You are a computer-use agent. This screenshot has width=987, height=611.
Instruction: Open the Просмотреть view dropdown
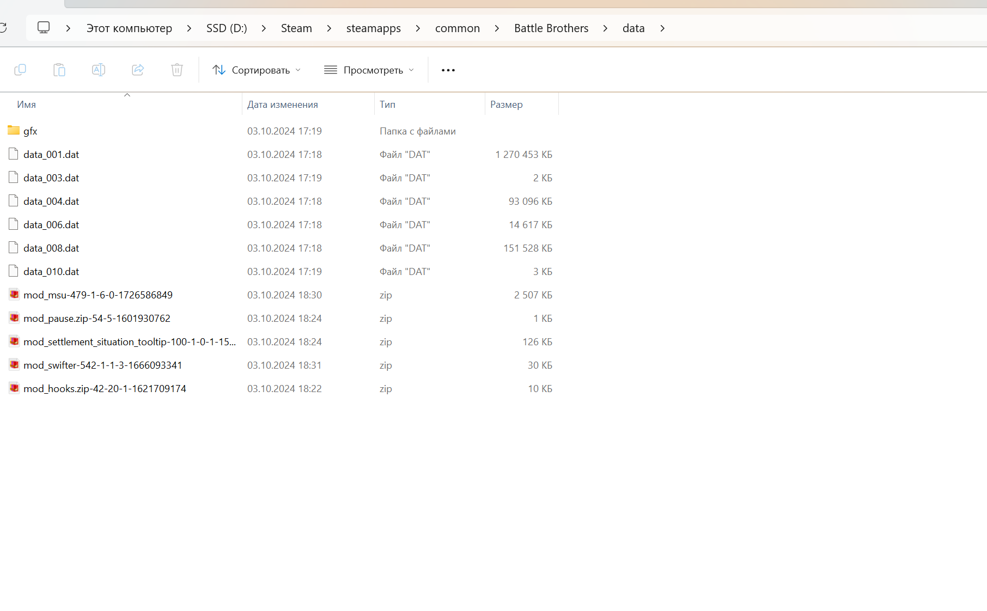369,70
